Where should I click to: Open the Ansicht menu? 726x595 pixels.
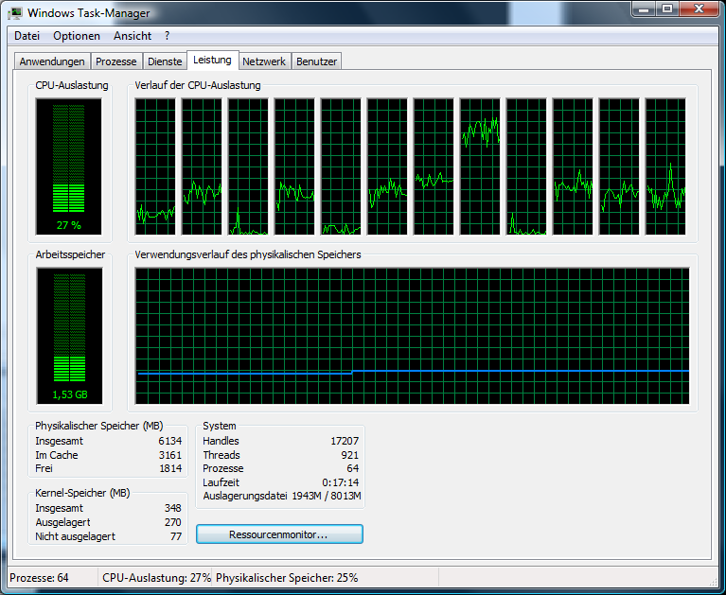pyautogui.click(x=133, y=36)
